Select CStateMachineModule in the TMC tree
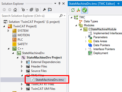This screenshot has height=92, width=122. 102,29
